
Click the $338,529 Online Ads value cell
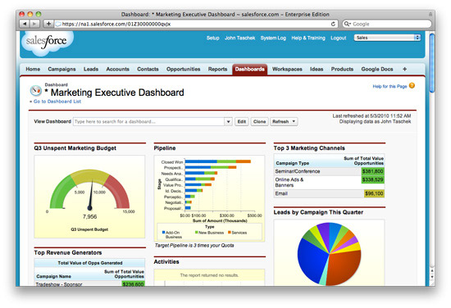pyautogui.click(x=372, y=179)
